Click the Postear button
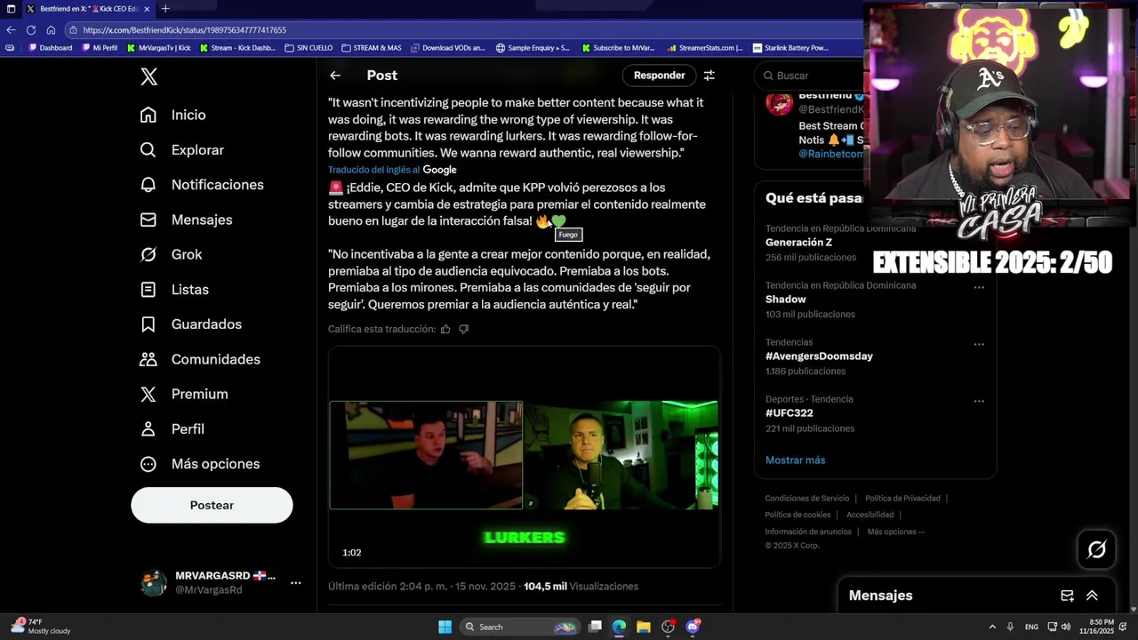 point(212,505)
